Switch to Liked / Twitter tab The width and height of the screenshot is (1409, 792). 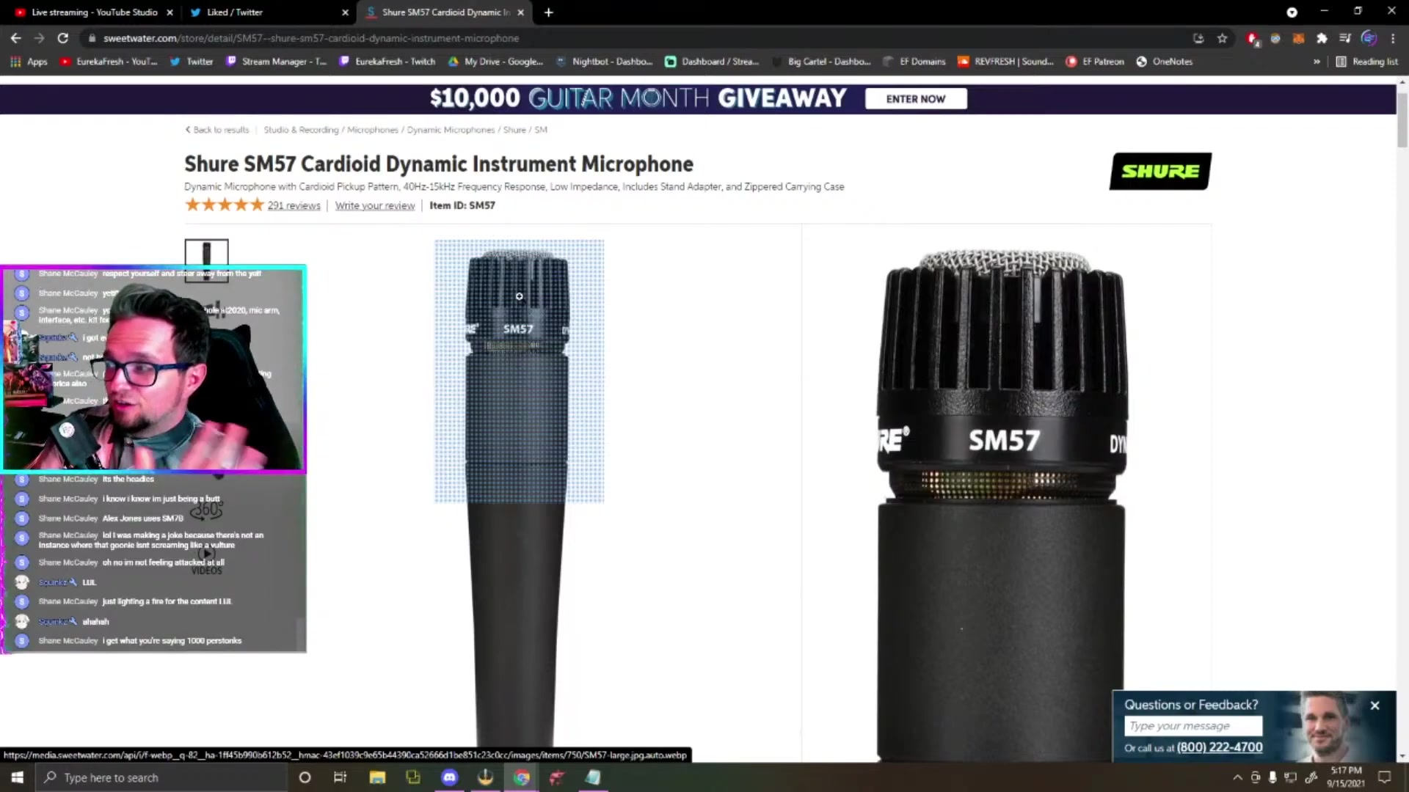pos(235,12)
